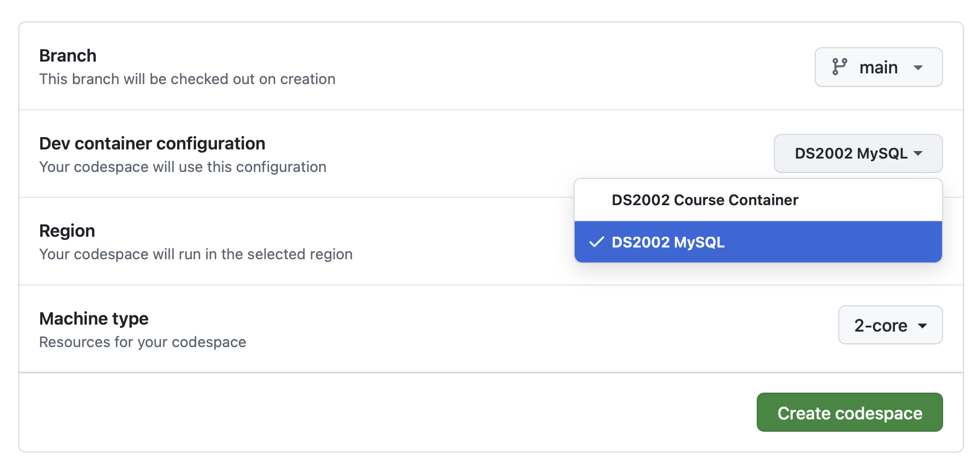Image resolution: width=979 pixels, height=466 pixels.
Task: Expand the 2-core machine type dropdown
Action: point(890,326)
